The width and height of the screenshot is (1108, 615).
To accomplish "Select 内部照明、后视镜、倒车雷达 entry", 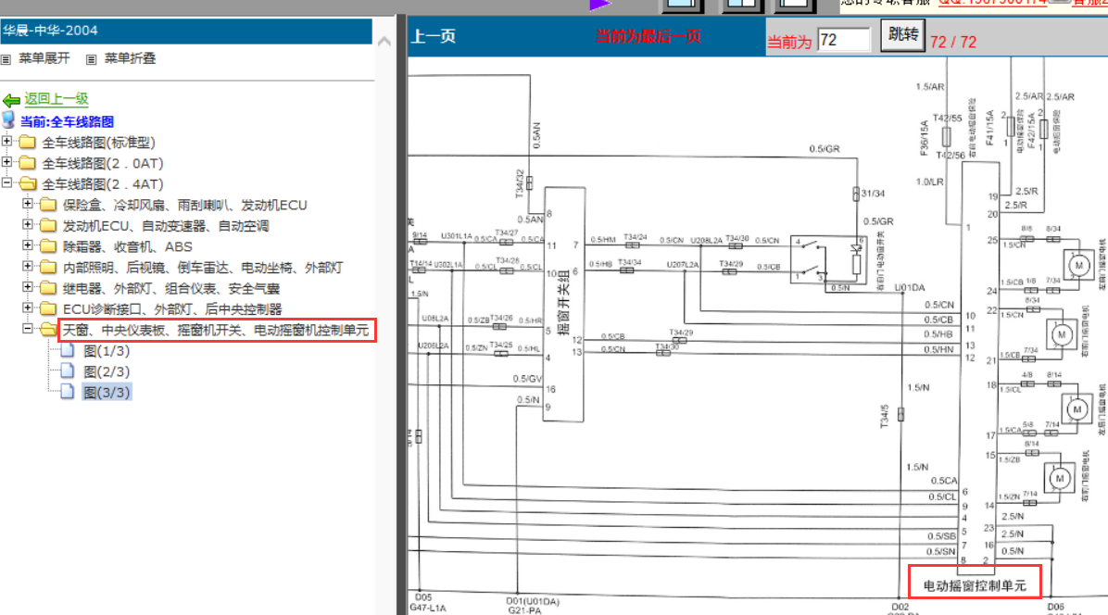I will (203, 268).
